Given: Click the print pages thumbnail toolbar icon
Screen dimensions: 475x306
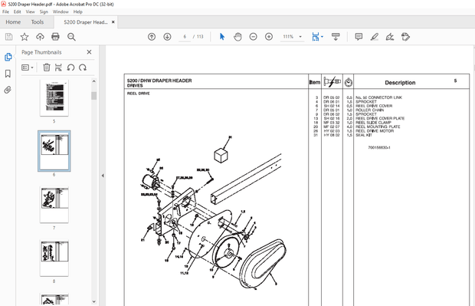Looking at the screenshot, I should pyautogui.click(x=58, y=67).
